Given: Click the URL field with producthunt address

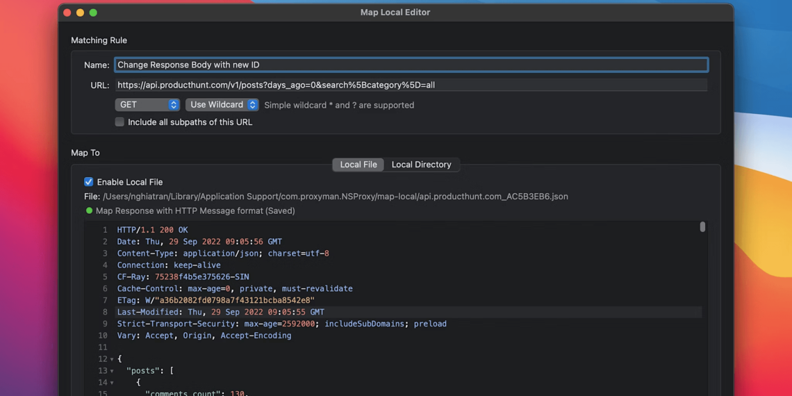Looking at the screenshot, I should point(411,85).
